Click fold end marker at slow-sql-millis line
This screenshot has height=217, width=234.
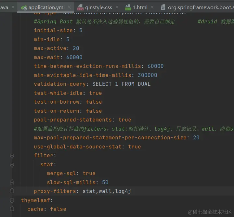(x=12, y=182)
